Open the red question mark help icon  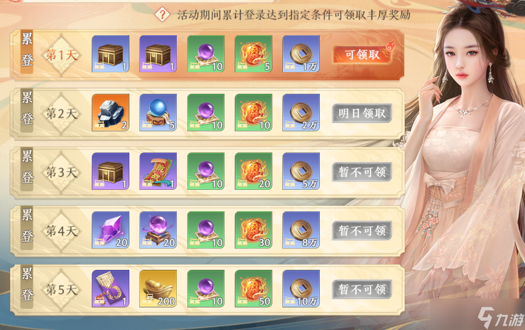tap(163, 14)
